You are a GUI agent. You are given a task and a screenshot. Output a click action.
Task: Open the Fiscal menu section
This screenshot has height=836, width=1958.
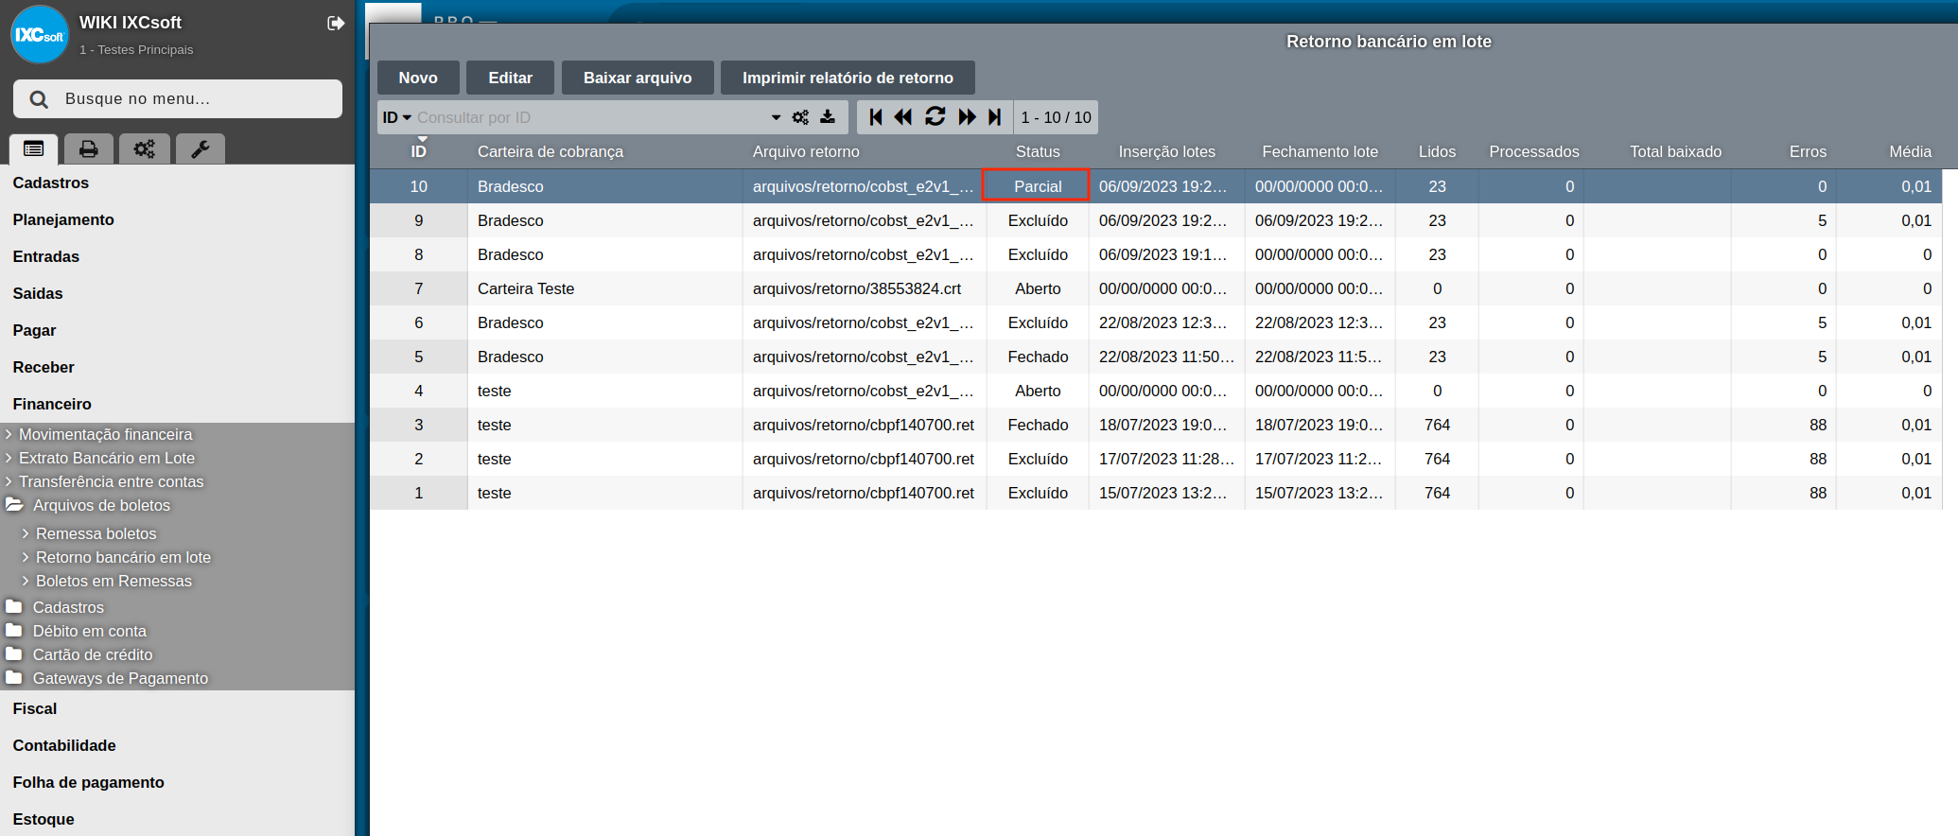(35, 708)
